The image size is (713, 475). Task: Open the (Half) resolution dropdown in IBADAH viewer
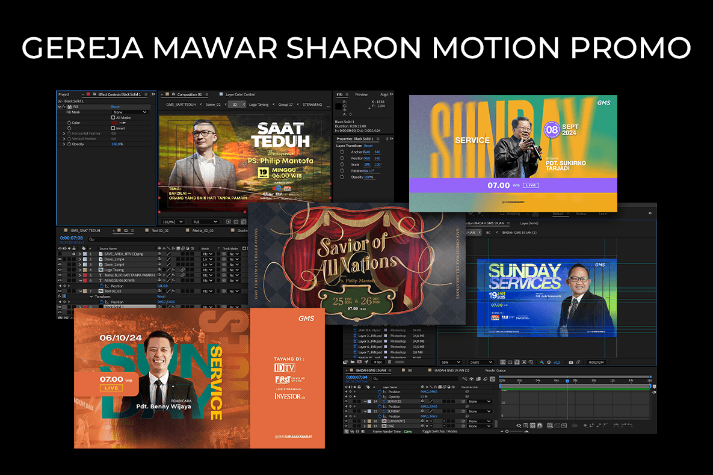click(x=481, y=363)
